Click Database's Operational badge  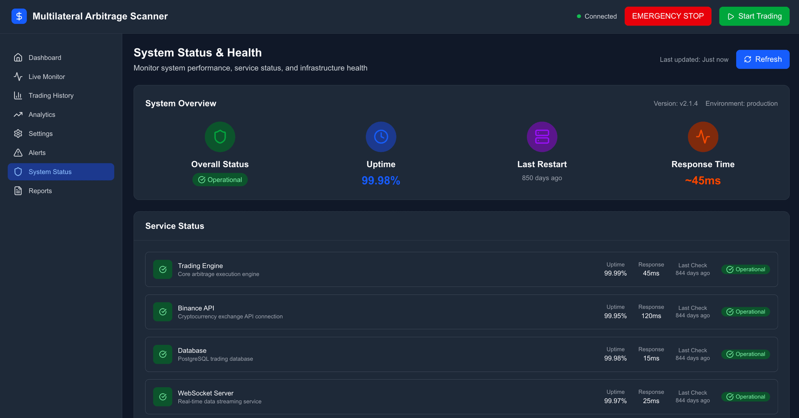pyautogui.click(x=745, y=354)
